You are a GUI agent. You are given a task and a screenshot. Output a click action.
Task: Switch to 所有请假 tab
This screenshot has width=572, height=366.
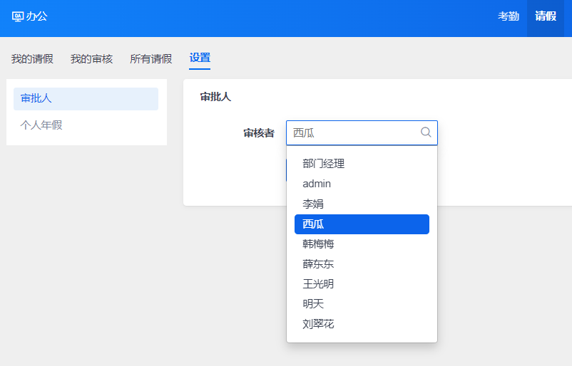tap(150, 59)
